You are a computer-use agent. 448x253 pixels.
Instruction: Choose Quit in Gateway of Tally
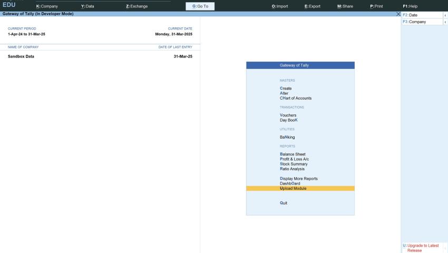pyautogui.click(x=284, y=203)
